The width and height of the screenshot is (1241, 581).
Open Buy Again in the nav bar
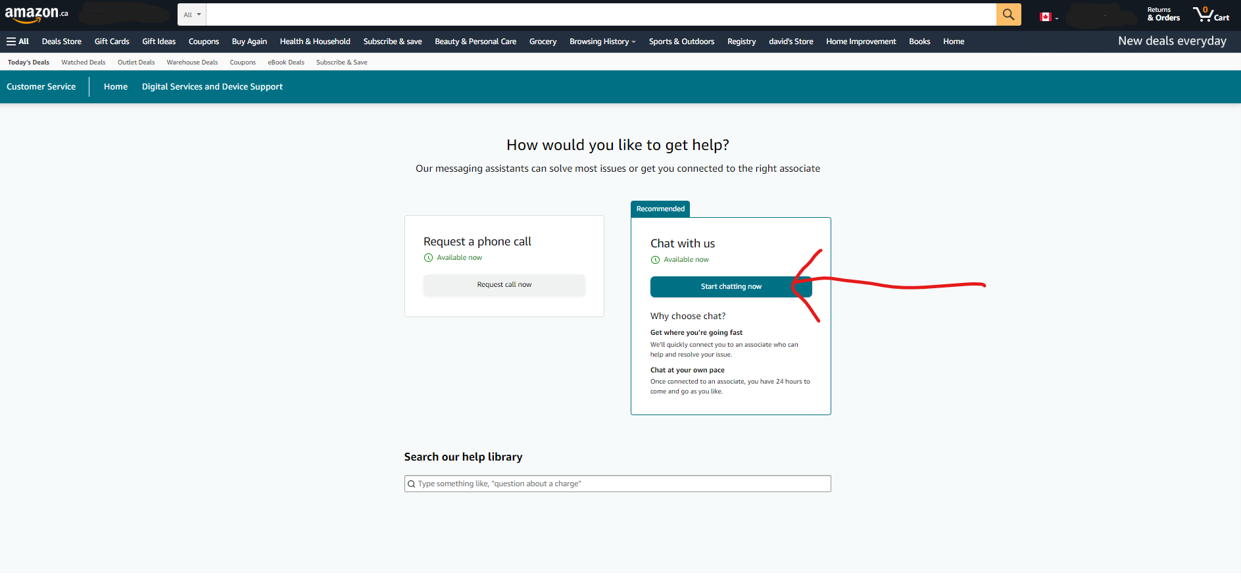tap(249, 41)
